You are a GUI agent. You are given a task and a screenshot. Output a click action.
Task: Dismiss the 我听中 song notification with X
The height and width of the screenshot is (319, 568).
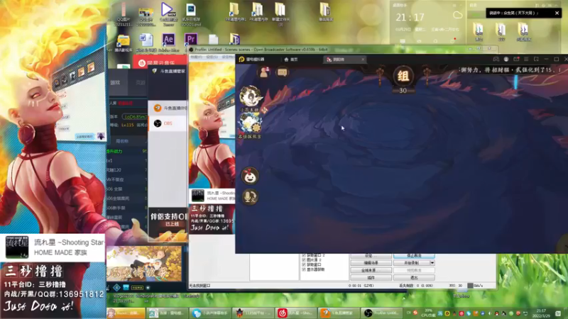pyautogui.click(x=557, y=13)
